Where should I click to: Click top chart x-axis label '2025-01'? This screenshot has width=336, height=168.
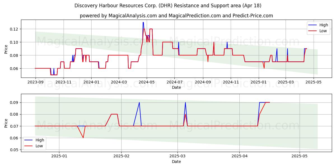point(258,82)
